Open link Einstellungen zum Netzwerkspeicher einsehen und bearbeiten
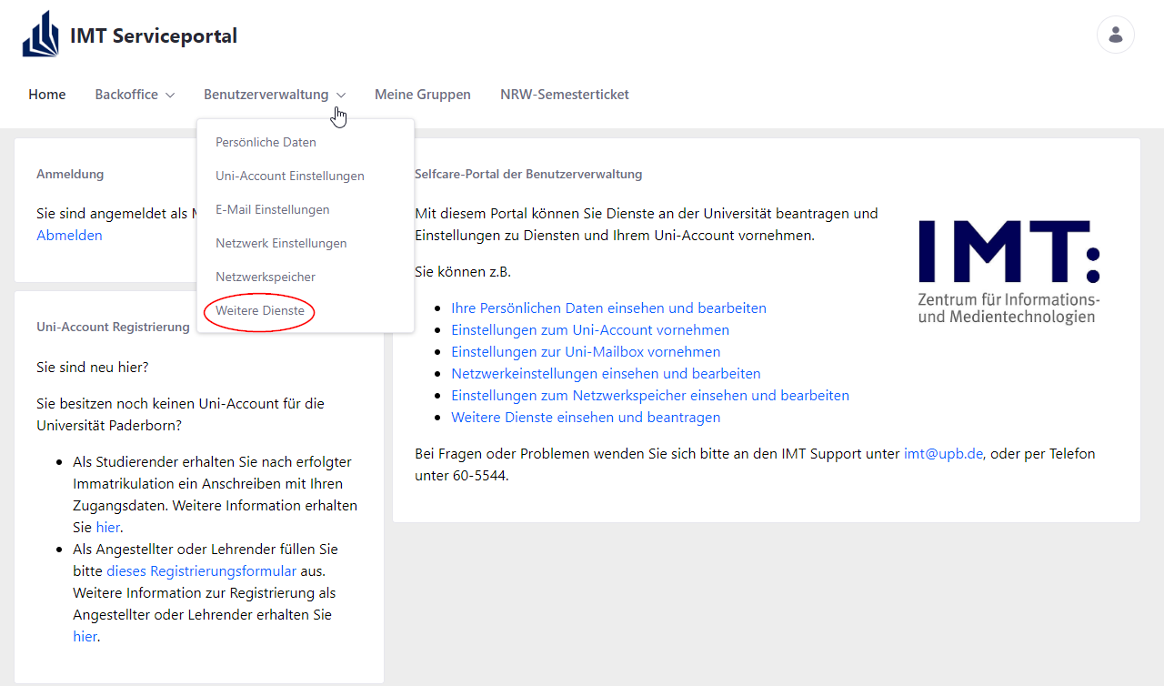 point(650,396)
